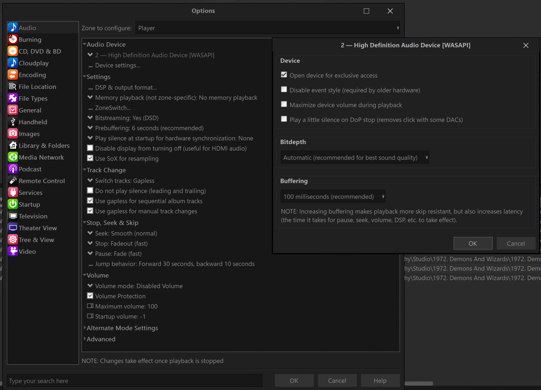The width and height of the screenshot is (541, 390).
Task: Open DSP & output format... settings
Action: (x=126, y=87)
